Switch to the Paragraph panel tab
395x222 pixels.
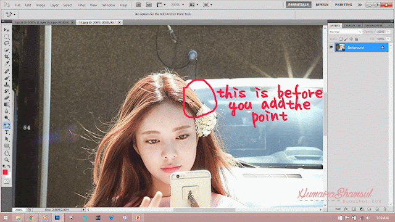pyautogui.click(x=373, y=25)
